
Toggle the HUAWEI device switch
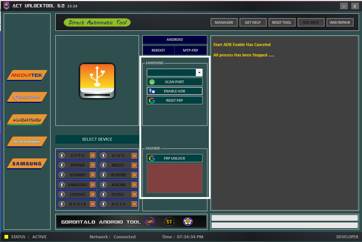point(62,175)
